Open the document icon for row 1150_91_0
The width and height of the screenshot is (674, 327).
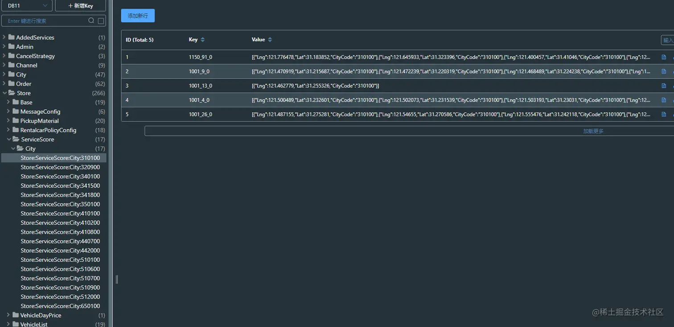(x=664, y=57)
